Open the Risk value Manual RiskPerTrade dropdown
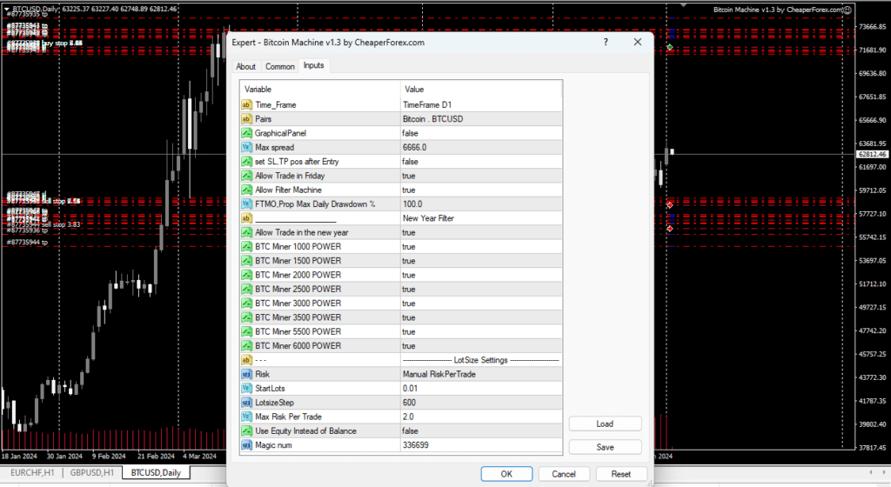This screenshot has width=891, height=487. tap(481, 375)
